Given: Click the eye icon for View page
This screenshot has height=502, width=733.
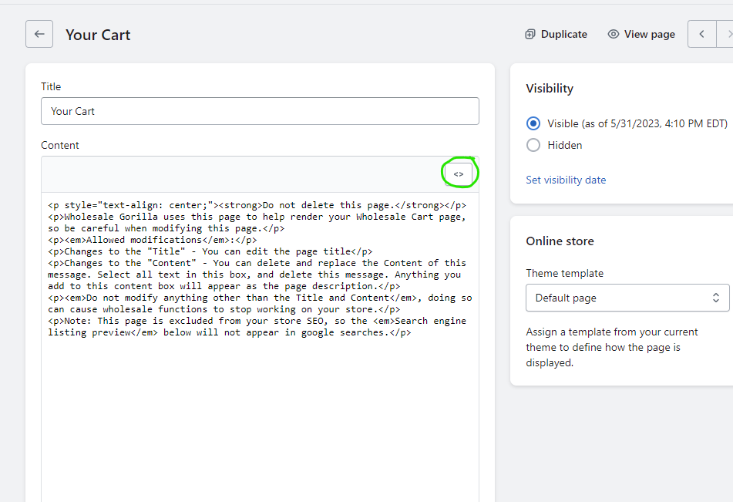Looking at the screenshot, I should tap(614, 34).
